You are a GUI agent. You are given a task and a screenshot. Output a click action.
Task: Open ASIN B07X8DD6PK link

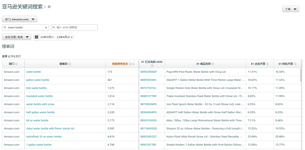coord(149,104)
